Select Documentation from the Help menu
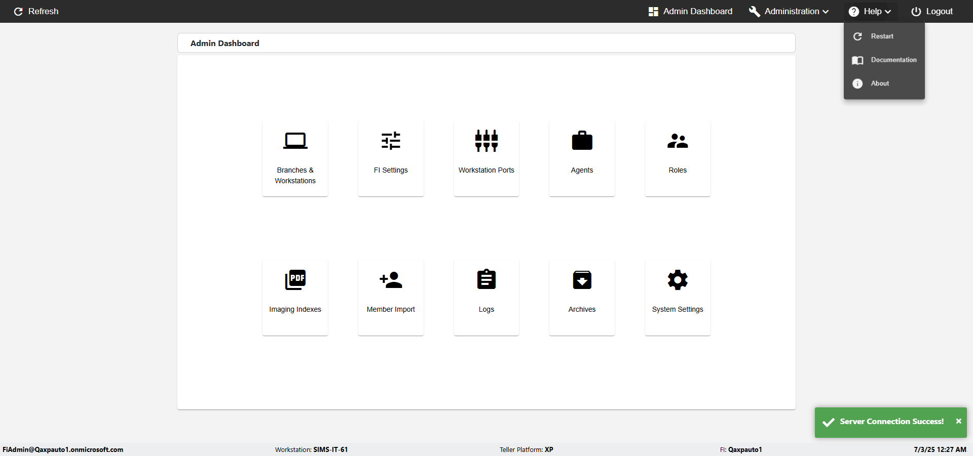Image resolution: width=973 pixels, height=456 pixels. coord(884,60)
